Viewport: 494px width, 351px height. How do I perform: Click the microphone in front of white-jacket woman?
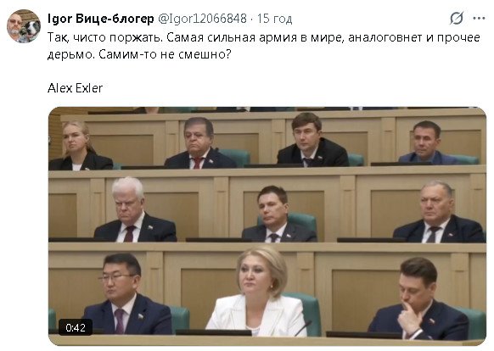[x=302, y=328]
